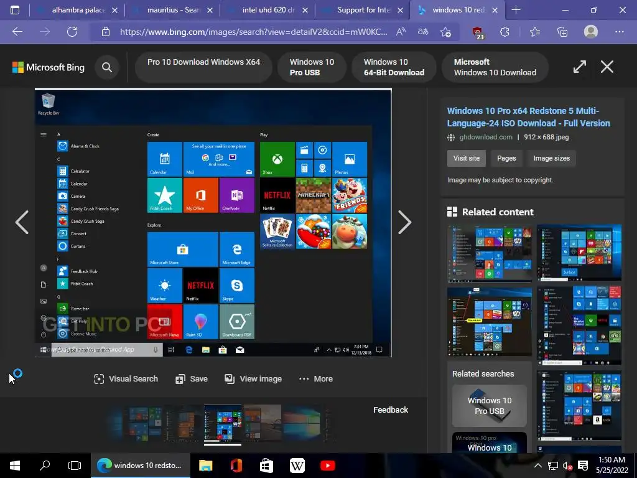Open the profile avatar icon

[591, 32]
